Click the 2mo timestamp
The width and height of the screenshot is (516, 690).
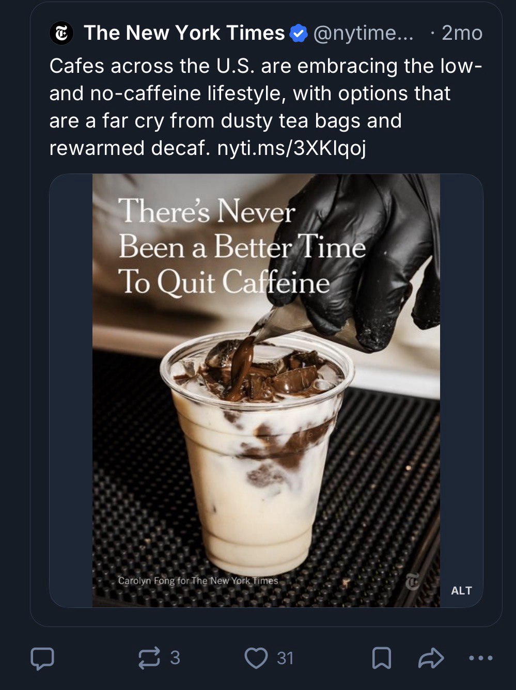[462, 34]
